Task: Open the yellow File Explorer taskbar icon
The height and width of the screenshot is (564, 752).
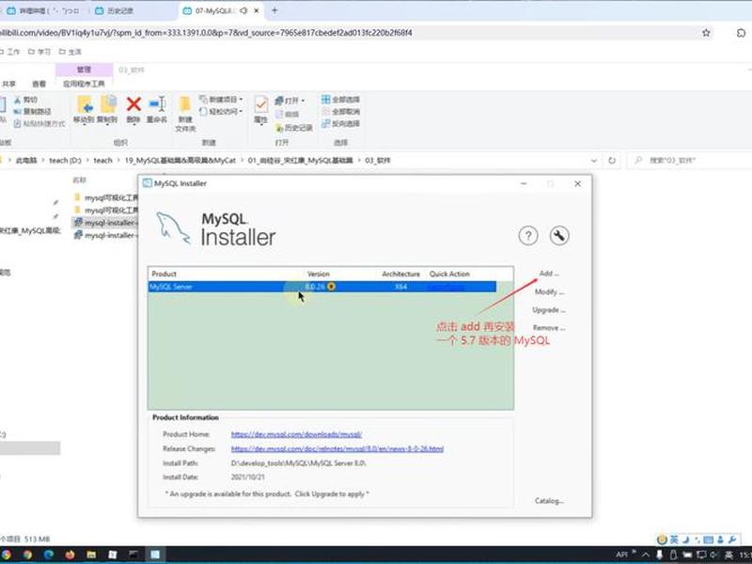Action: 91,555
